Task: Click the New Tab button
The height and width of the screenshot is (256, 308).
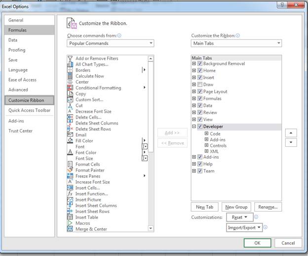Action: tap(205, 207)
